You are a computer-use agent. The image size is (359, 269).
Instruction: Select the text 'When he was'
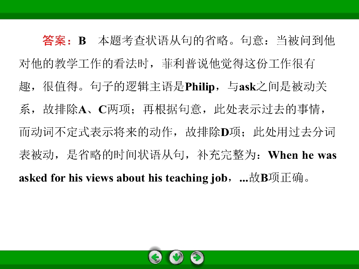coord(302,155)
